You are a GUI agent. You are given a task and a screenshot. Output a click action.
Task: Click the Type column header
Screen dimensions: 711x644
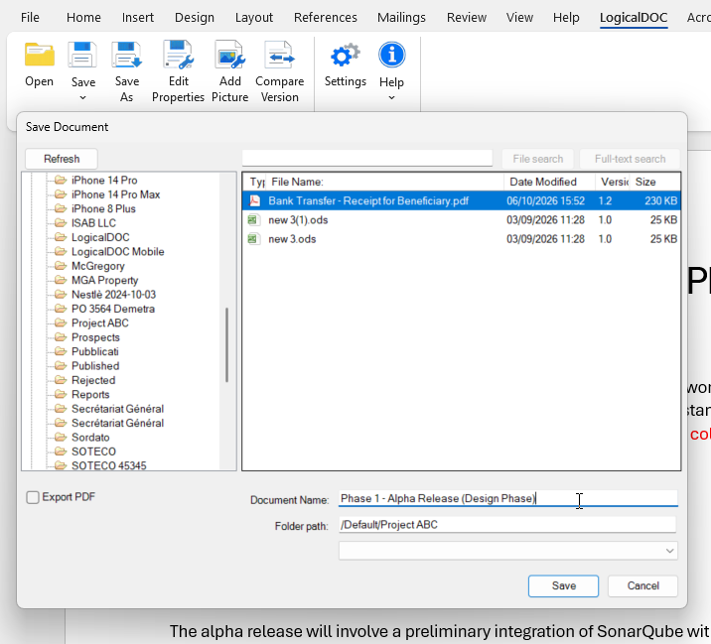[x=256, y=182]
